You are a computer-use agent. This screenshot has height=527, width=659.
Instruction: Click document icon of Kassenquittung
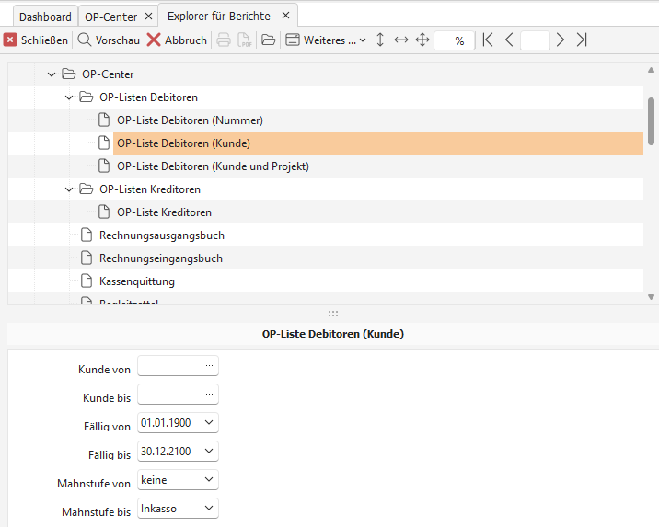(87, 281)
